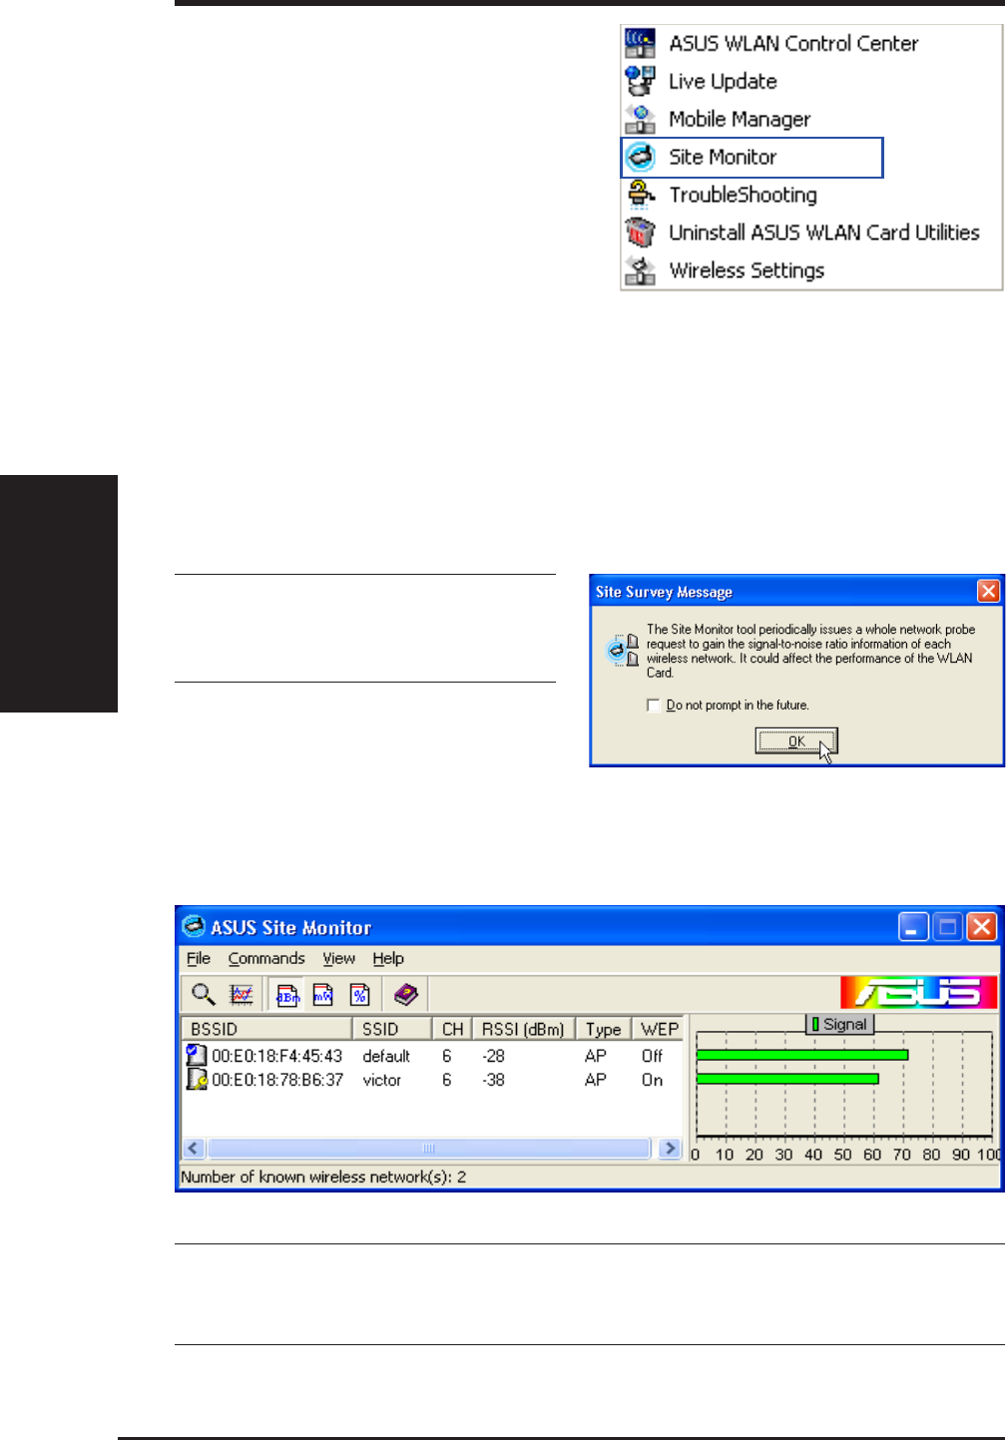Open the File menu in Site Monitor

[x=199, y=958]
